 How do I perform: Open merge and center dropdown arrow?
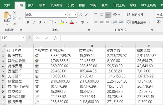(x=150, y=22)
